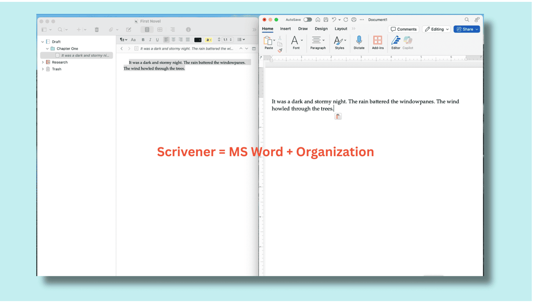The image size is (535, 302).
Task: Toggle the Word AutoSave switch
Action: click(308, 20)
